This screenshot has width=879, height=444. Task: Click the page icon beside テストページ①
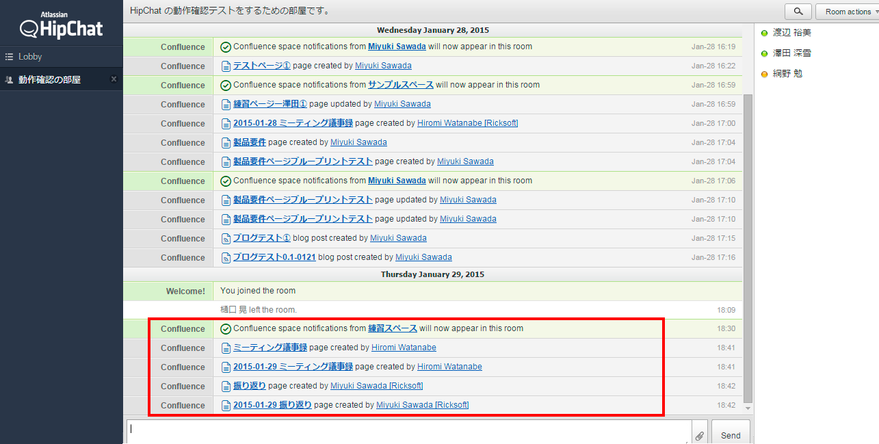[x=226, y=66]
